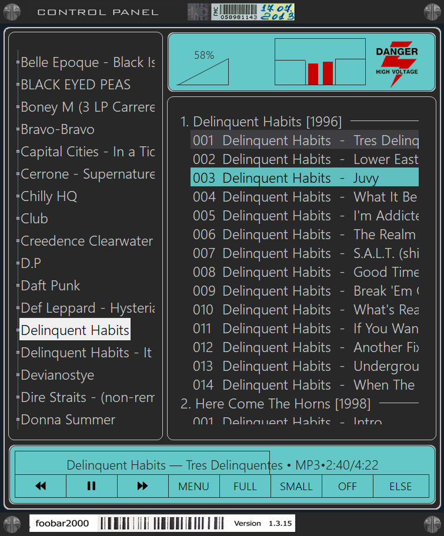The height and width of the screenshot is (536, 444).
Task: Adjust the 58% volume triangle slider
Action: (203, 72)
